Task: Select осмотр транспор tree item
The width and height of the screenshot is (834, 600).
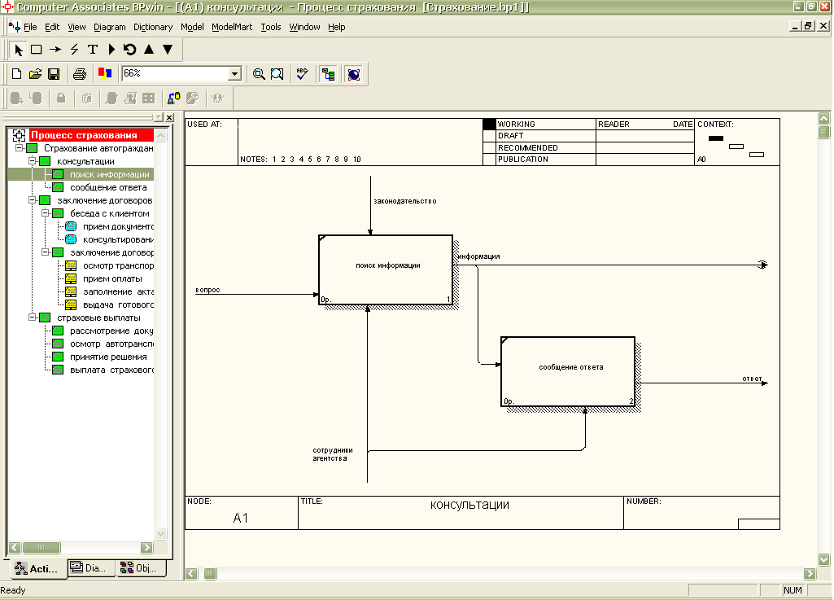Action: [x=118, y=265]
